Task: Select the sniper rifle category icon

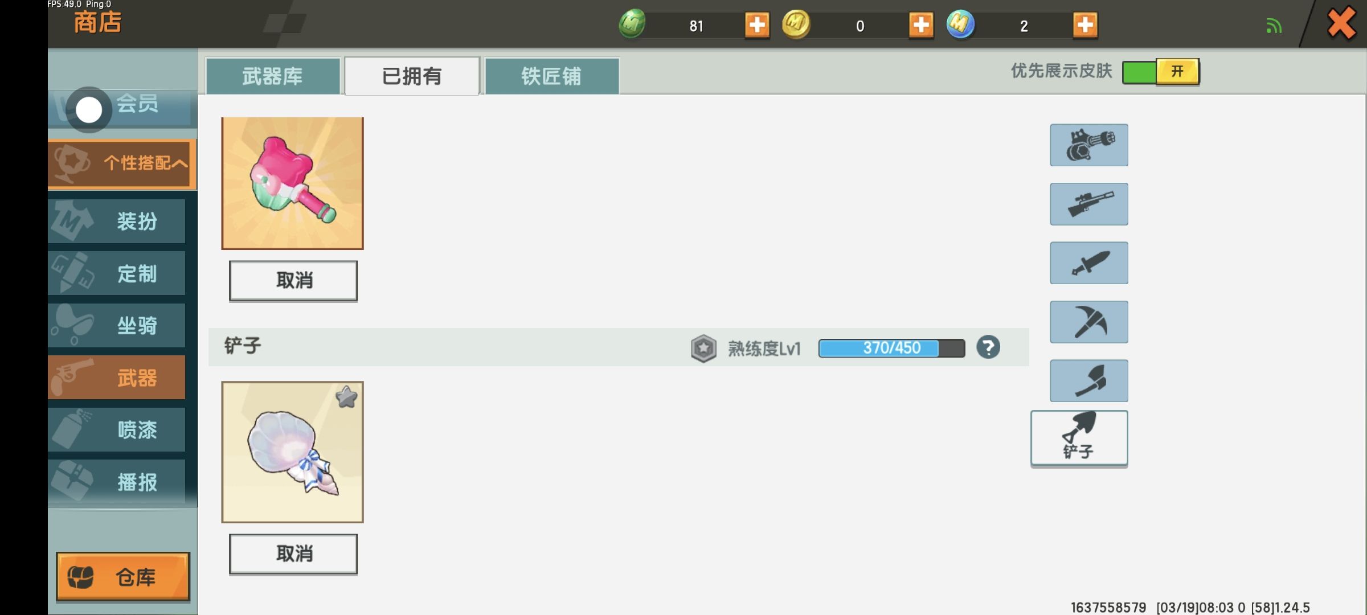Action: (x=1088, y=204)
